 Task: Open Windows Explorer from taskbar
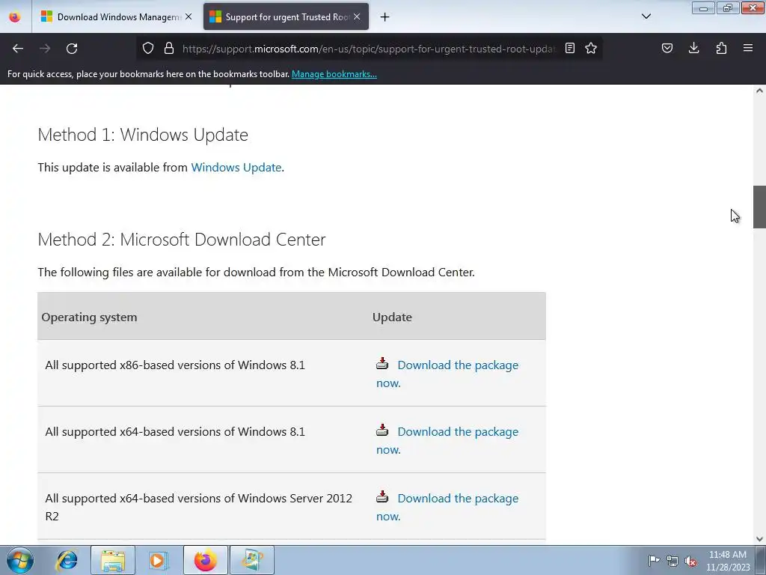tap(113, 560)
